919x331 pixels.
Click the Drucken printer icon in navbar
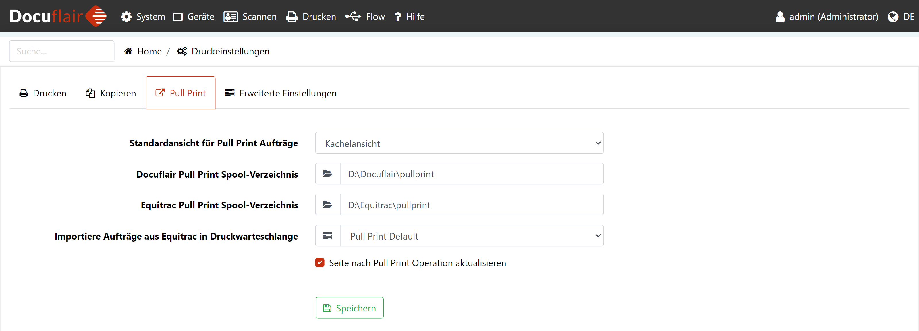coord(291,17)
